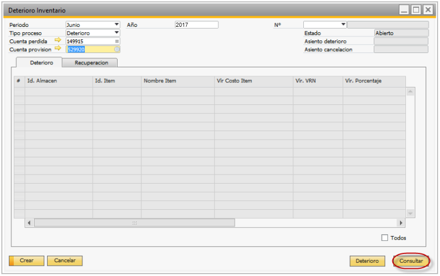Switch to the Recuperacion tab
440x276 pixels.
pos(91,63)
